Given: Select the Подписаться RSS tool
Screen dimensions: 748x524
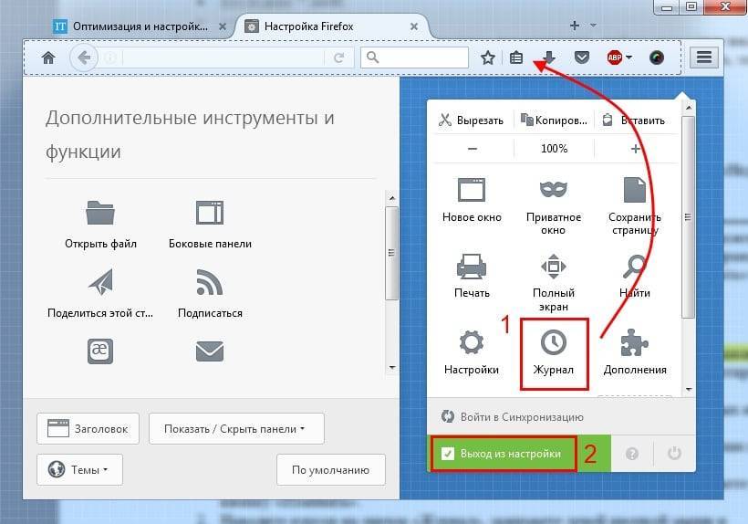Looking at the screenshot, I should pyautogui.click(x=210, y=293).
